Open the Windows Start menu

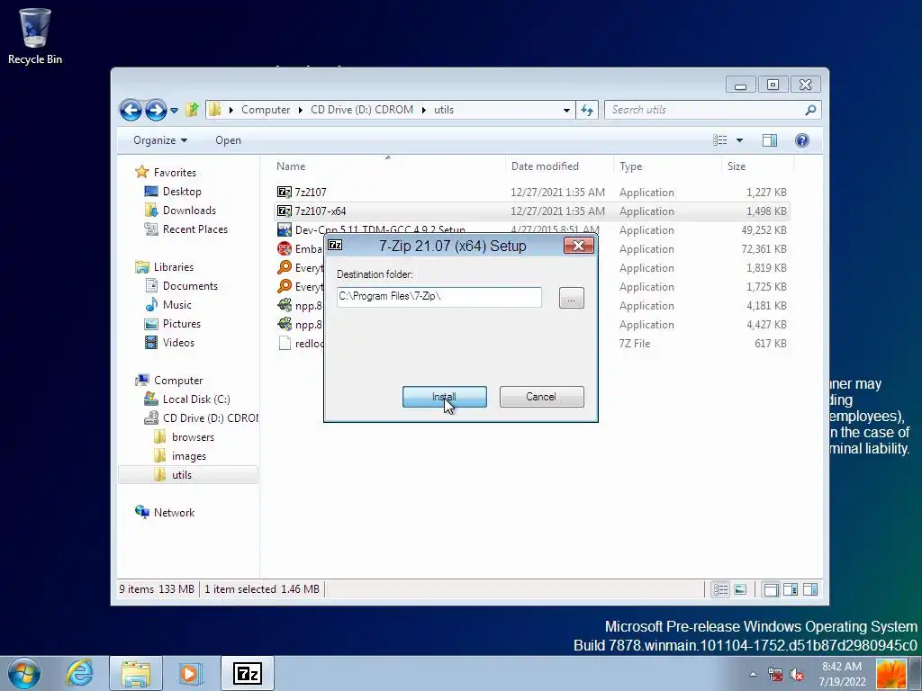24,673
